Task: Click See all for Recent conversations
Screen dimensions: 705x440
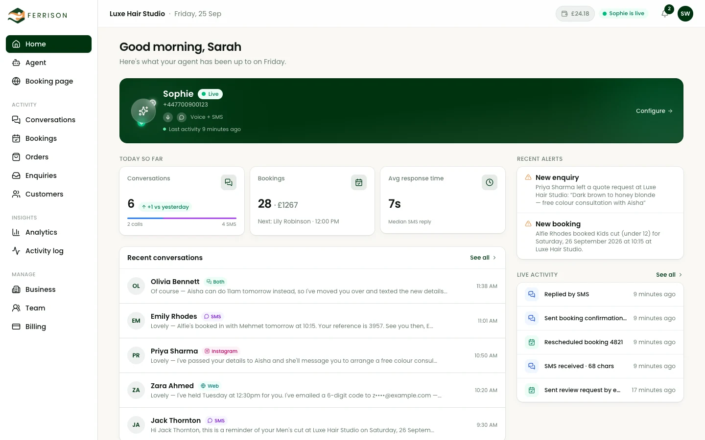Action: [x=483, y=258]
